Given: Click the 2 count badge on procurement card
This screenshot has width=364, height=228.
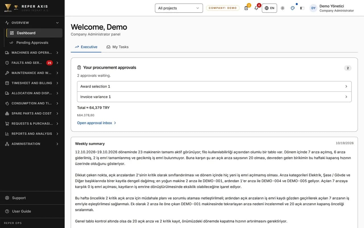Looking at the screenshot, I should coord(348,68).
